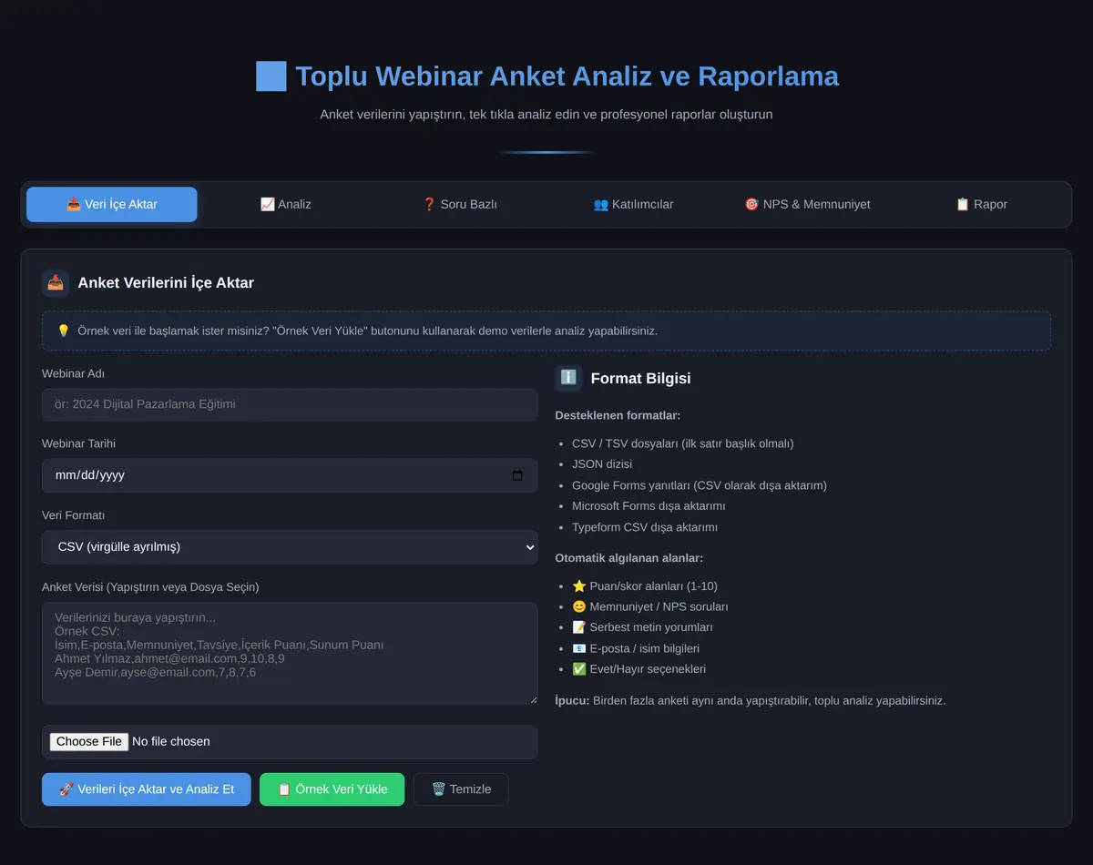Screen dimensions: 1093x865
Task: Click the 'Otomatik algılanan alanlar:' heading
Action: click(x=629, y=558)
